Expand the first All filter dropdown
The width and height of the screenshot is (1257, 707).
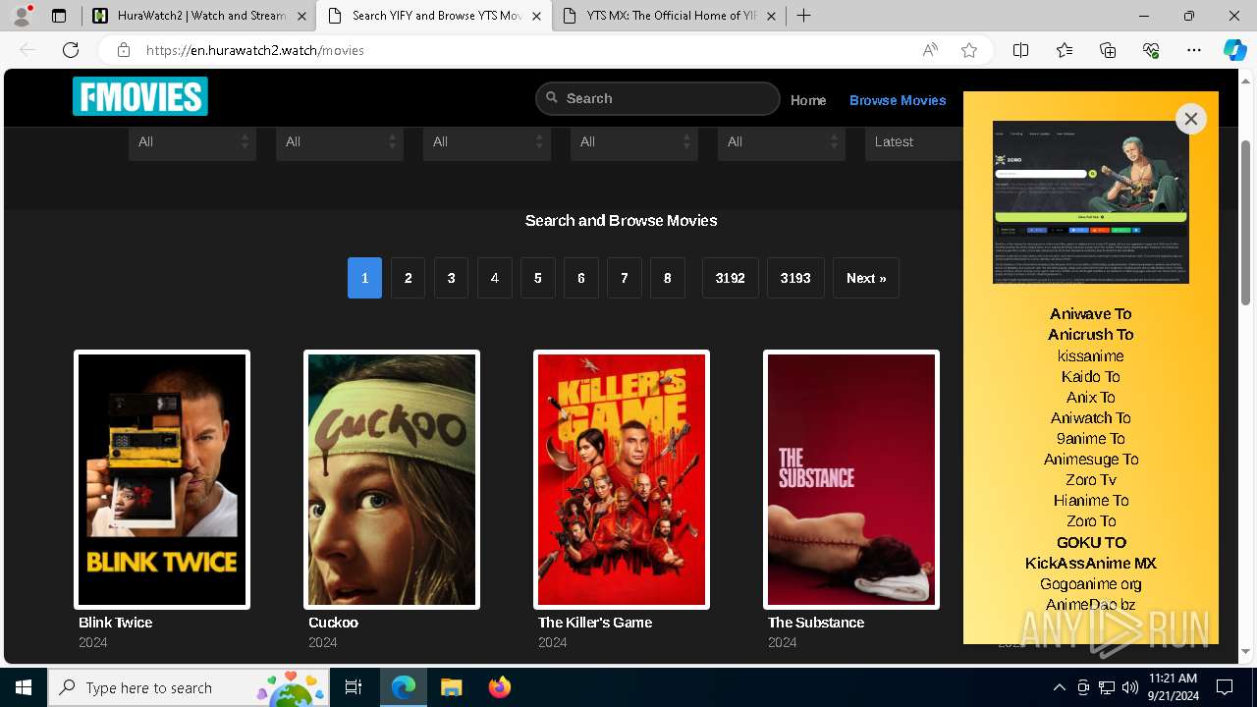tap(192, 142)
